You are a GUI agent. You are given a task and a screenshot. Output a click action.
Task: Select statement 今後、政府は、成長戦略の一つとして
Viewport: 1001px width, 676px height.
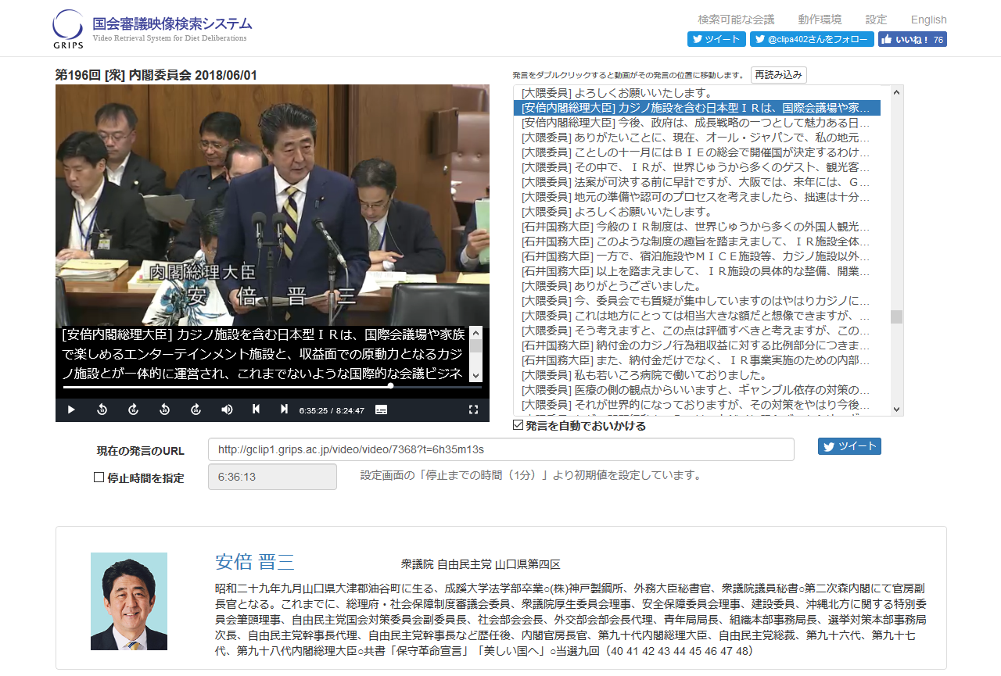pos(697,123)
